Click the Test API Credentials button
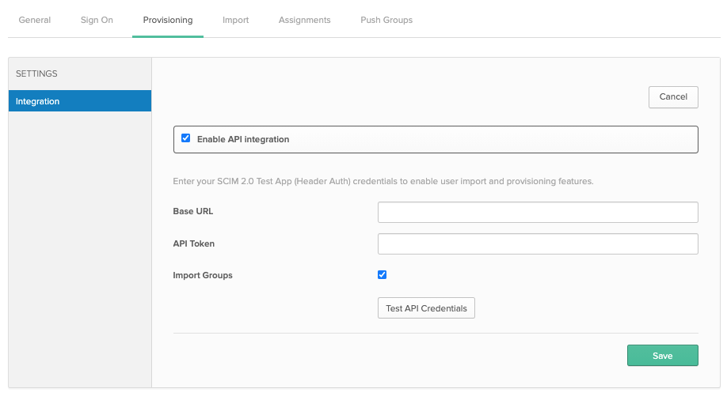This screenshot has width=727, height=396. tap(426, 308)
